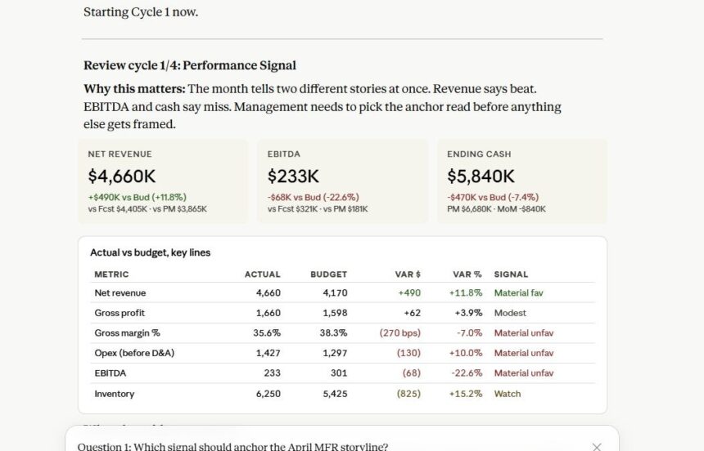Click the Material fav signal for Net revenue
704x451 pixels.
point(518,292)
